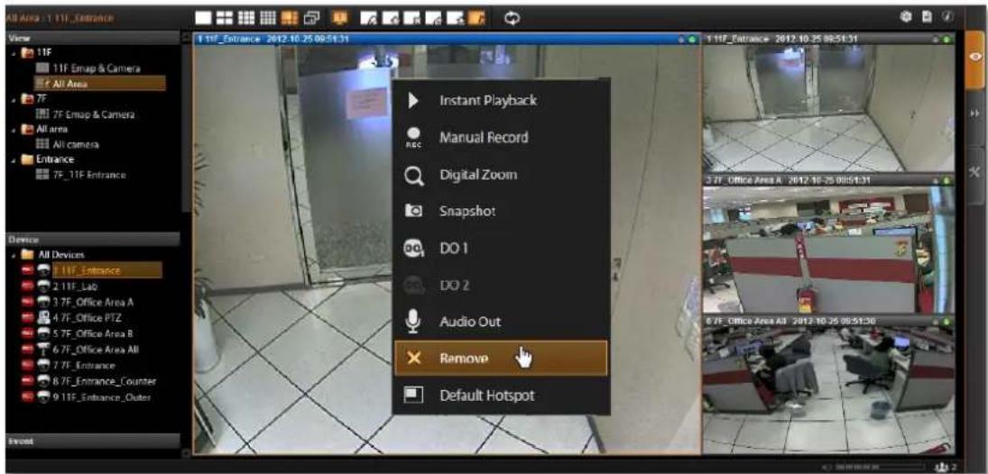Image resolution: width=988 pixels, height=474 pixels.
Task: Collapse the Entrance folder in View tree
Action: (14, 160)
